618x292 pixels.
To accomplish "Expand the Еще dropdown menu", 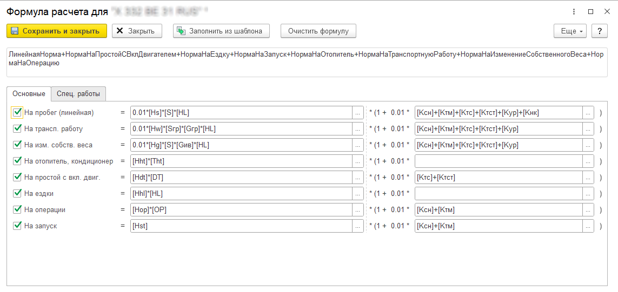I will click(570, 31).
